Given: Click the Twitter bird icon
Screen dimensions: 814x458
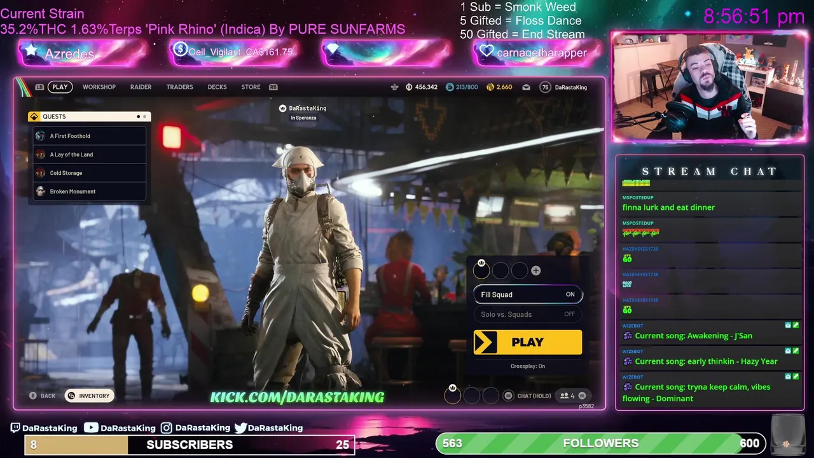Looking at the screenshot, I should [240, 428].
